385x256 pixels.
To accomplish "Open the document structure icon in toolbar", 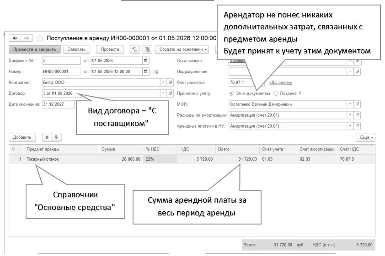I will click(147, 49).
